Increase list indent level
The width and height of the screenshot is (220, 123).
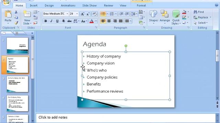[x=127, y=14]
